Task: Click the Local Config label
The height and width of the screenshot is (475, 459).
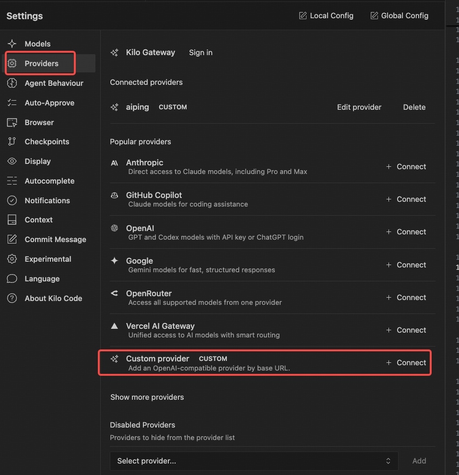Action: click(x=332, y=15)
